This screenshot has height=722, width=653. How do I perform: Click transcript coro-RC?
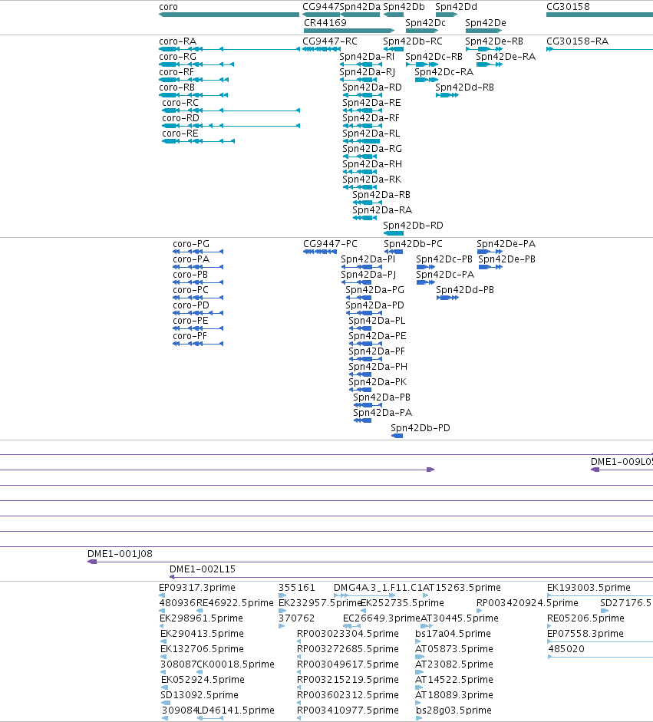[180, 103]
